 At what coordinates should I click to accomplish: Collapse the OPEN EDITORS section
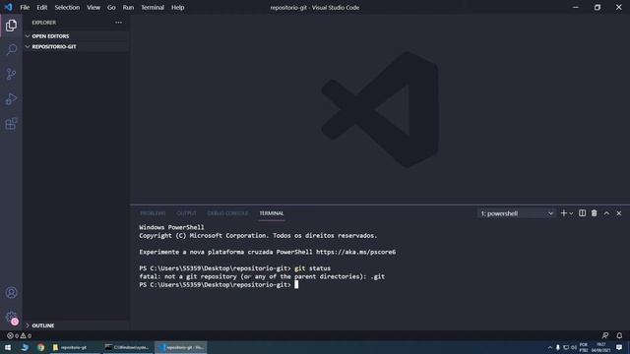click(76, 36)
